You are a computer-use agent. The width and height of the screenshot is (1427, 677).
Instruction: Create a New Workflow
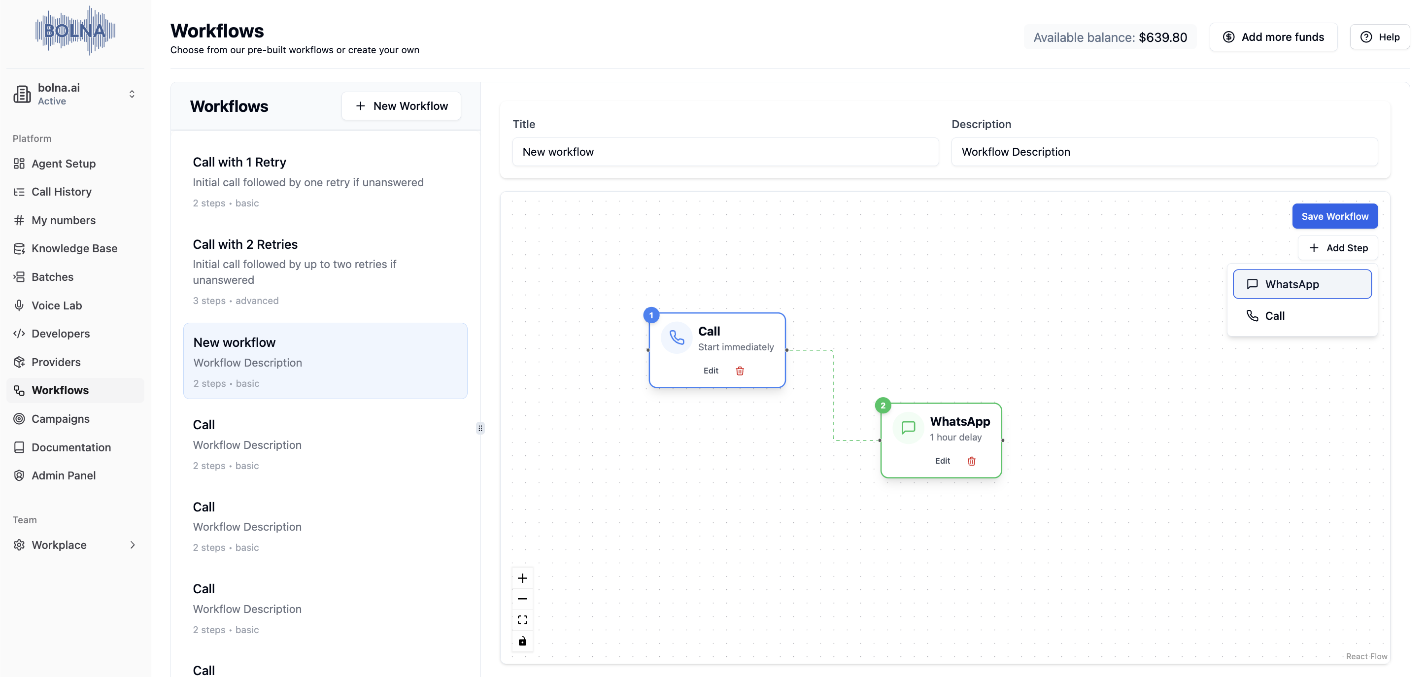[401, 106]
